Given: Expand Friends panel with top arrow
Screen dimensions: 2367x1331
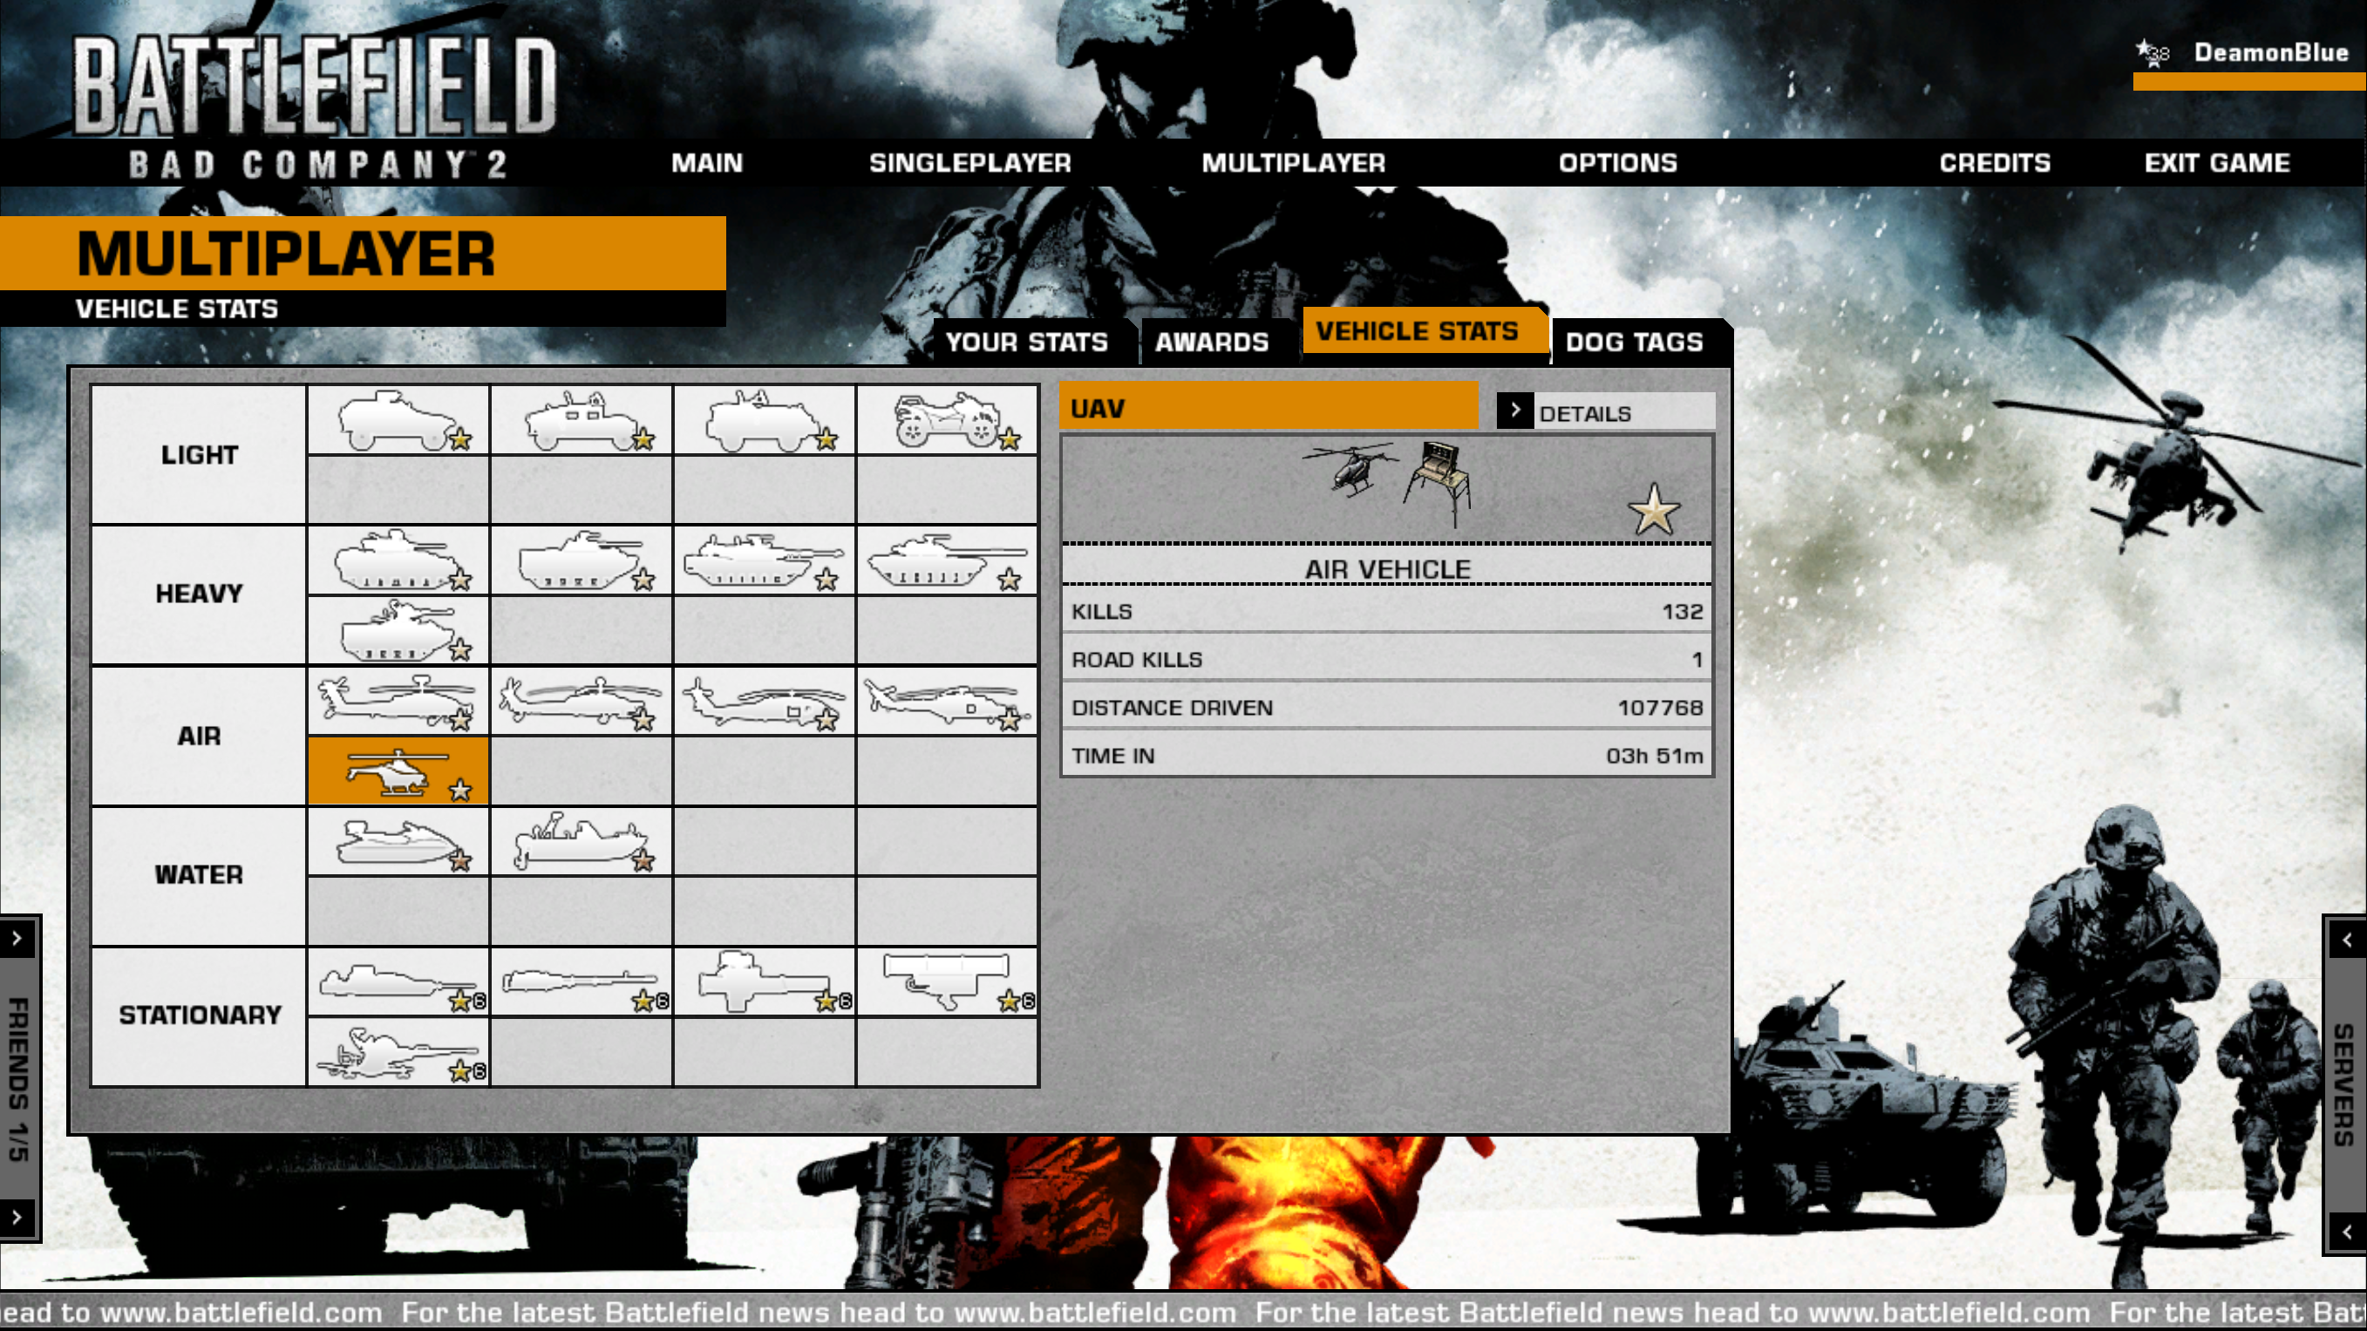Looking at the screenshot, I should [x=17, y=938].
